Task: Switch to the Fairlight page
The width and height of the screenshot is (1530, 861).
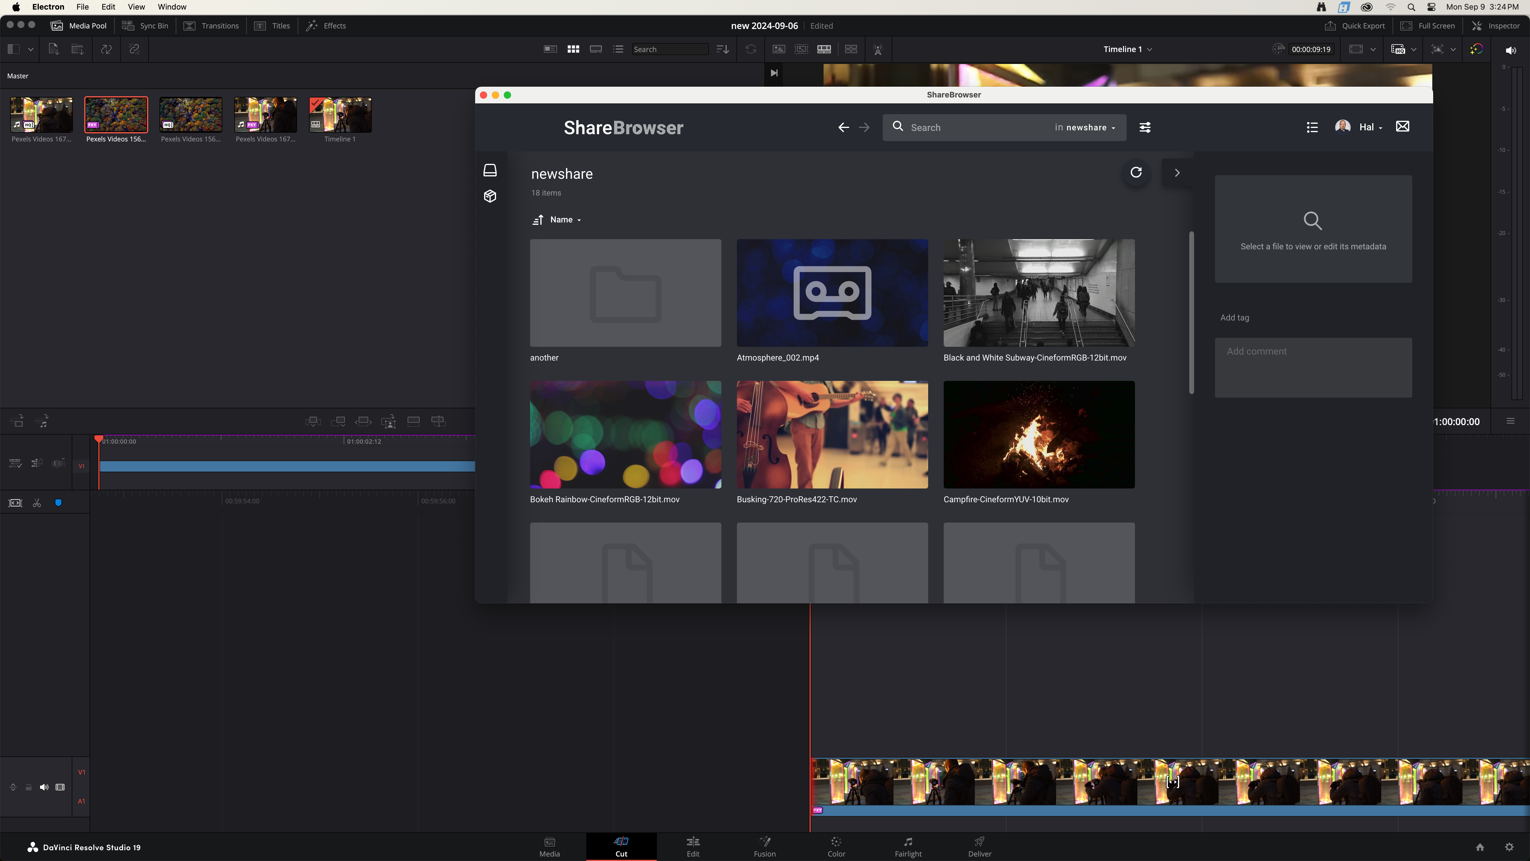Action: [908, 847]
